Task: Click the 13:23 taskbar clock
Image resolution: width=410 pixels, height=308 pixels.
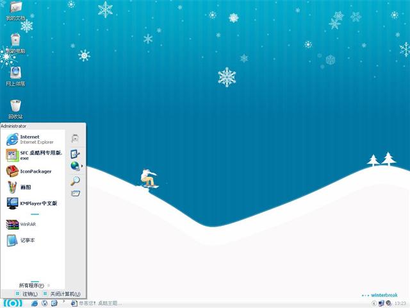Action: tap(400, 304)
